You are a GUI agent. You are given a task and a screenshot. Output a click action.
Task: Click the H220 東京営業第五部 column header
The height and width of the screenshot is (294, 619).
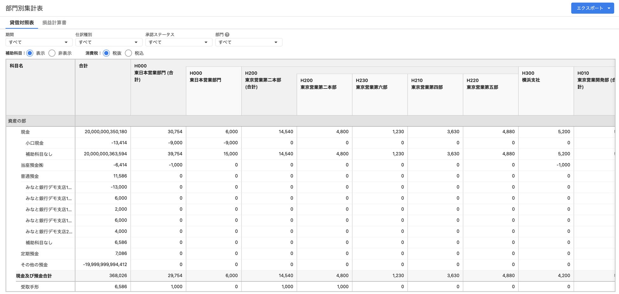(490, 95)
